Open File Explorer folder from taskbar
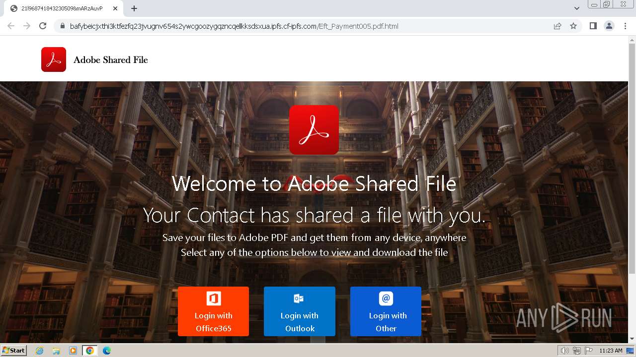636x357 pixels. pos(56,351)
